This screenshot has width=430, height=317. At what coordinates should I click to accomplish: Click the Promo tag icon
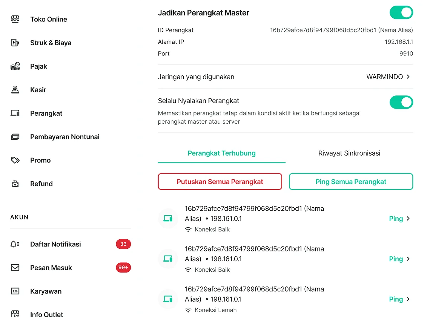coord(15,160)
